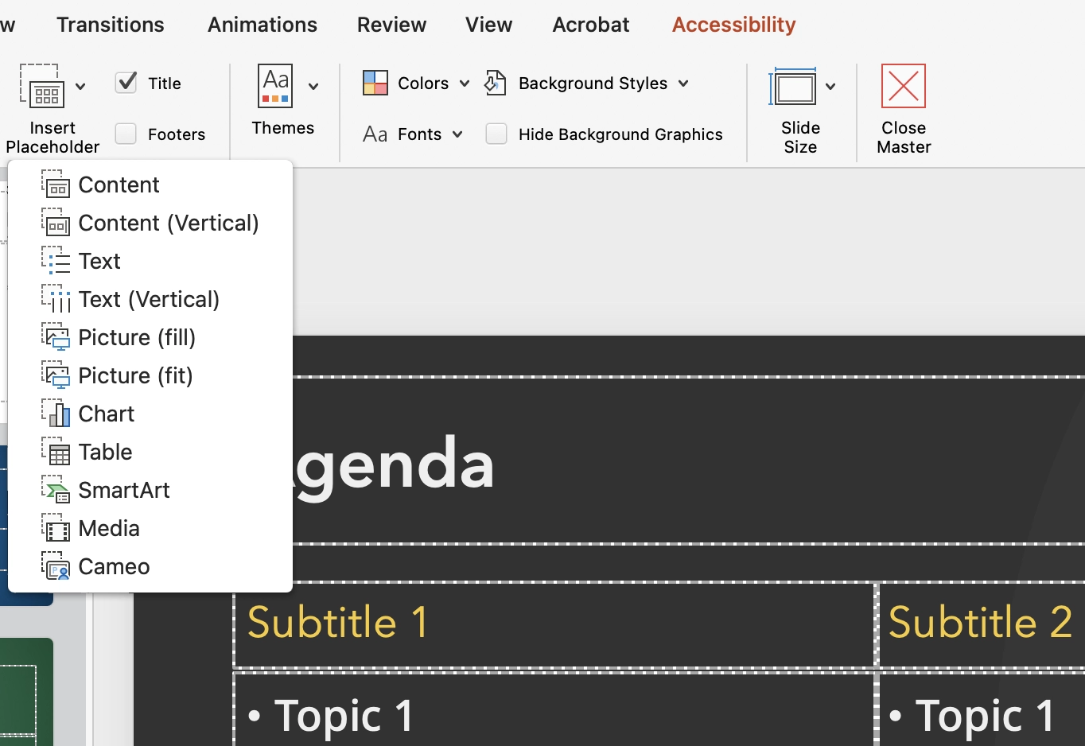Click the Picture (fit) placeholder icon
1085x746 pixels.
56,375
